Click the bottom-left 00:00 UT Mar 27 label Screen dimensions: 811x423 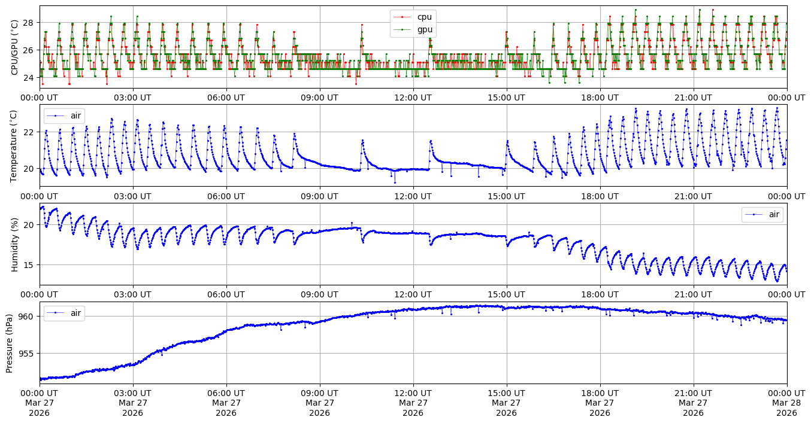pyautogui.click(x=40, y=403)
